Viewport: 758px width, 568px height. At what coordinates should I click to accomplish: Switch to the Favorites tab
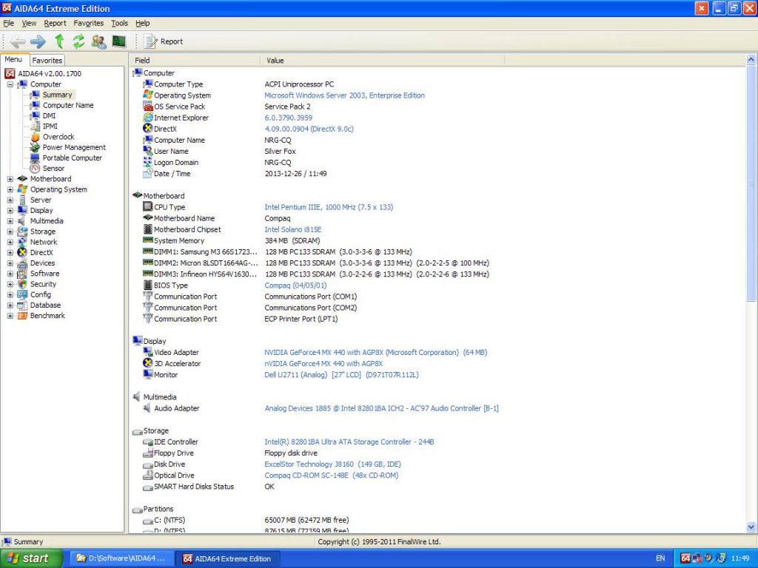tap(47, 61)
